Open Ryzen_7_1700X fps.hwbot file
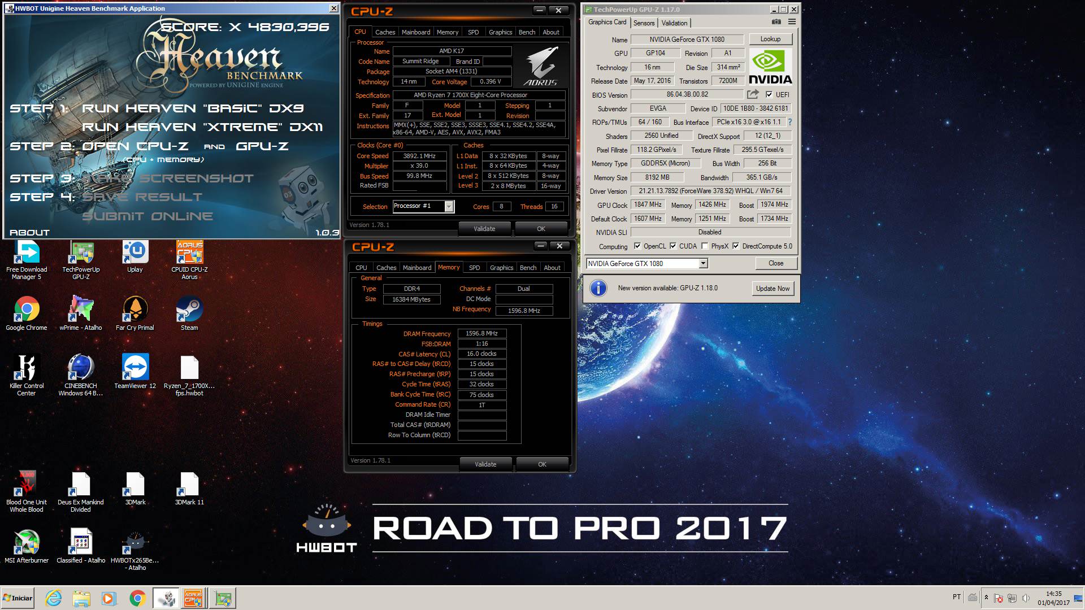Viewport: 1085px width, 610px height. 189,376
